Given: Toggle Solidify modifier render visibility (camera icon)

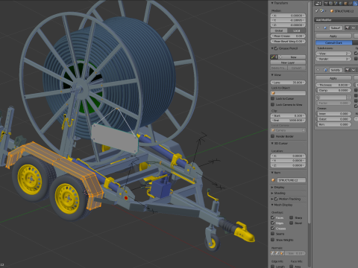Looking at the screenshot, I should click(x=348, y=70).
